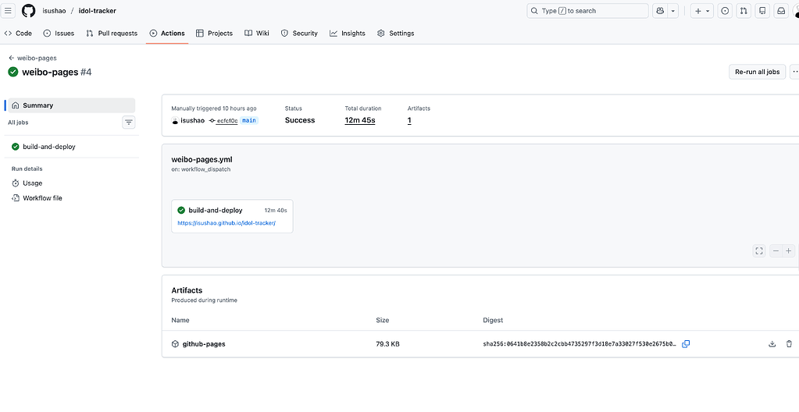This screenshot has height=412, width=799.
Task: Open the idol-tracker repository link
Action: [x=98, y=11]
